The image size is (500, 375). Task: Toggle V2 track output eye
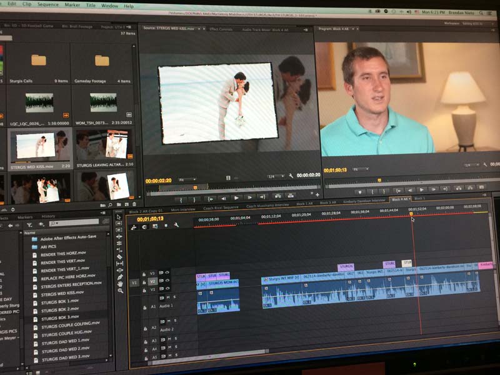(167, 281)
